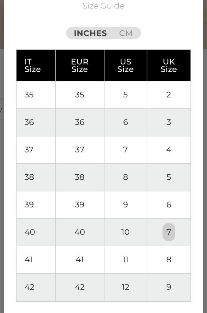Image resolution: width=207 pixels, height=313 pixels.
Task: Click the EUR Size column header
Action: click(80, 65)
